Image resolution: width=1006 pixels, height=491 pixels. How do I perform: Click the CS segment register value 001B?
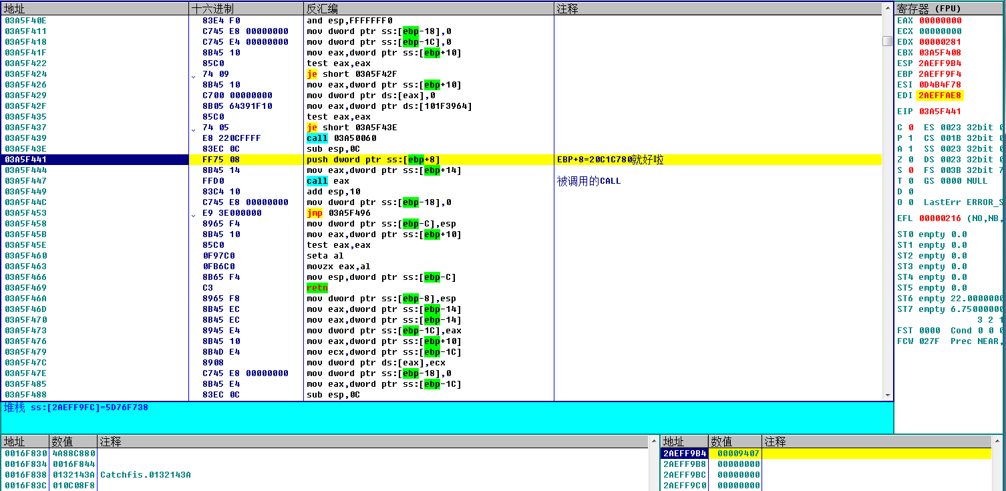coord(951,138)
